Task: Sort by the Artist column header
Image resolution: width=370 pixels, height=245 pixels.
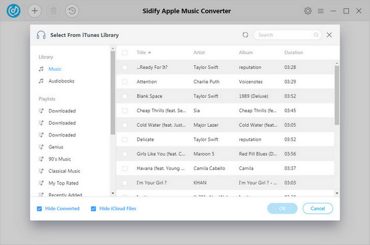Action: pos(199,52)
